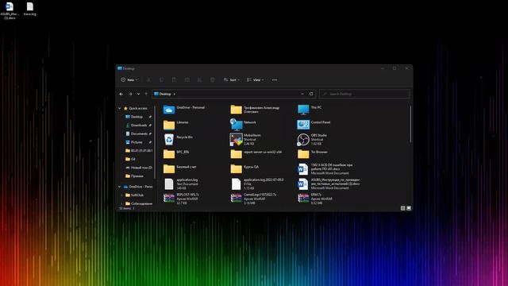Open Downloads in Quick access sidebar

139,126
